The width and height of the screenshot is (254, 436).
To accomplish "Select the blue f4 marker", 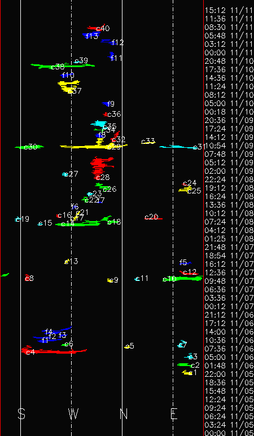I will coord(57,331).
